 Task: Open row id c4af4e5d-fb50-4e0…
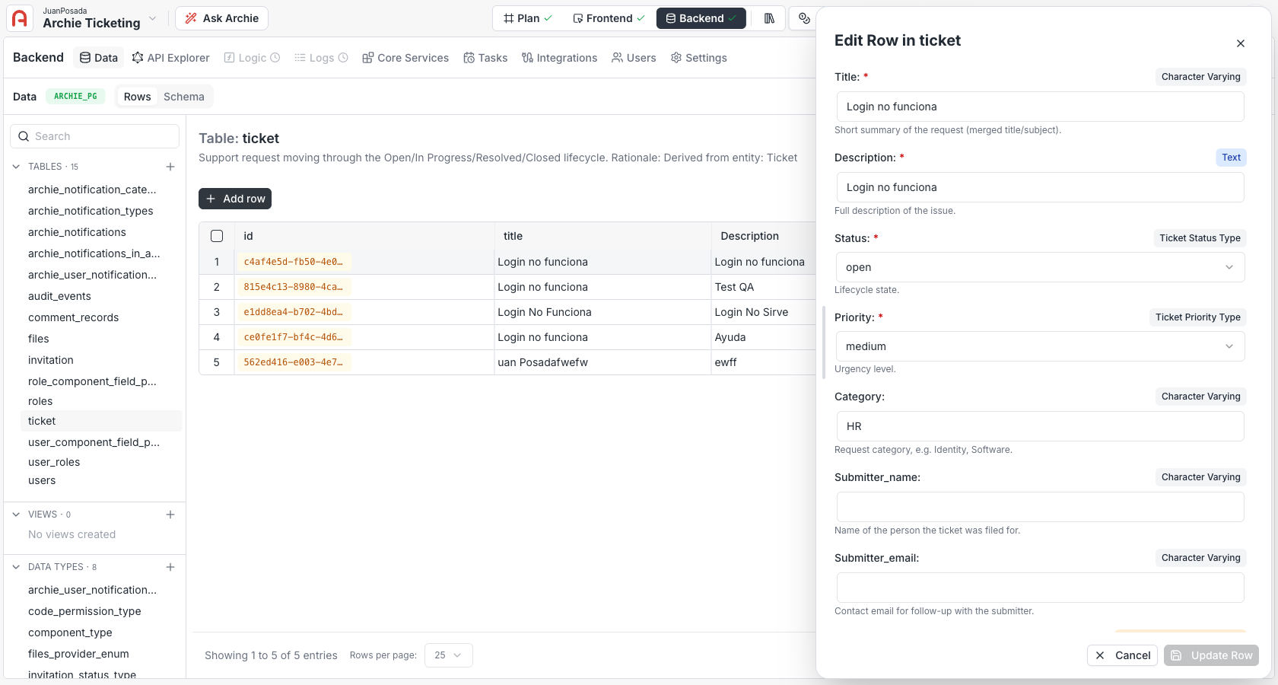point(294,262)
